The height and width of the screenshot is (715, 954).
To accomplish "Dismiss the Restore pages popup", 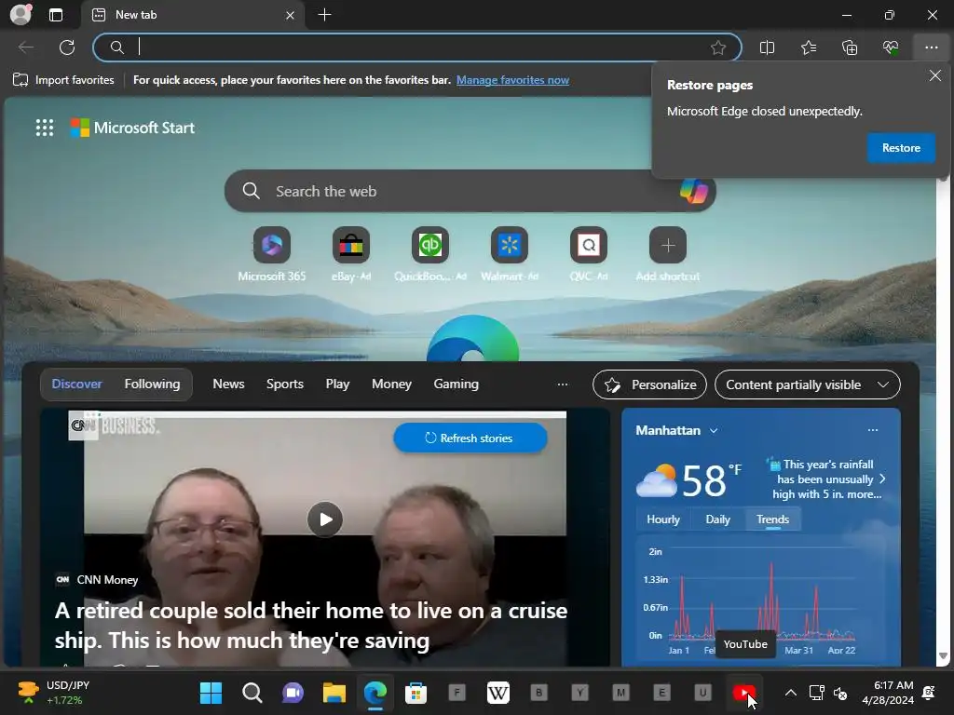I will (x=935, y=75).
